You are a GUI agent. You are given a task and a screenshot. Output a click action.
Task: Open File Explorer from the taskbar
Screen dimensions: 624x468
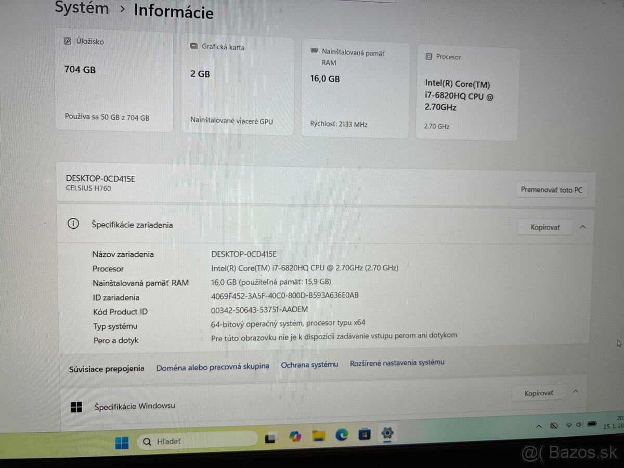(x=319, y=437)
